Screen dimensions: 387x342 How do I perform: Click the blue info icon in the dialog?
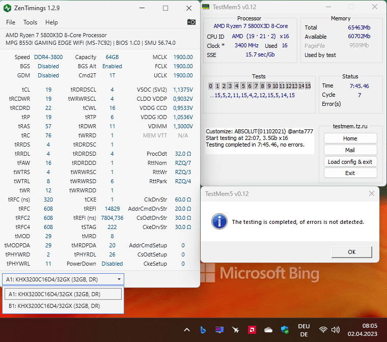(219, 221)
